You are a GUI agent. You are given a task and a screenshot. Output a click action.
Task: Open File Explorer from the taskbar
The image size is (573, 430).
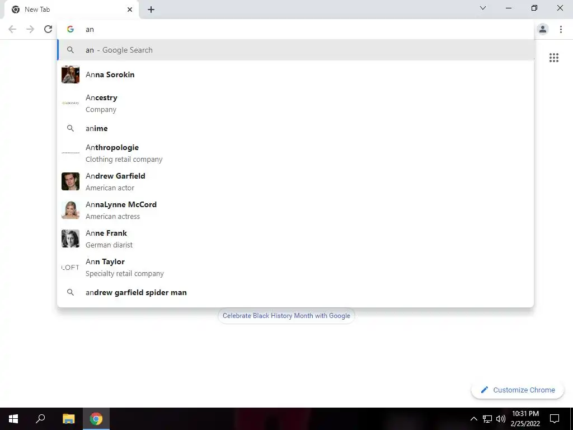(68, 419)
